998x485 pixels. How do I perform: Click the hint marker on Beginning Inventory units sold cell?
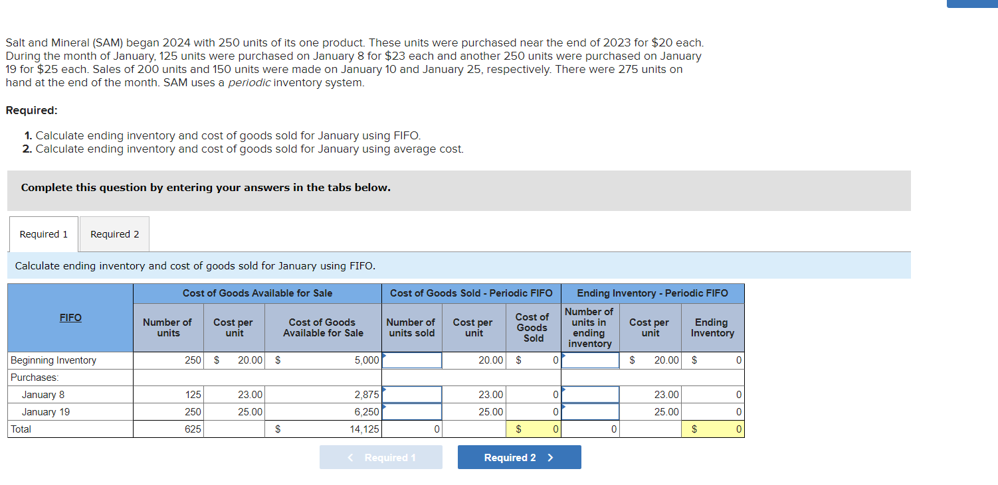[384, 356]
